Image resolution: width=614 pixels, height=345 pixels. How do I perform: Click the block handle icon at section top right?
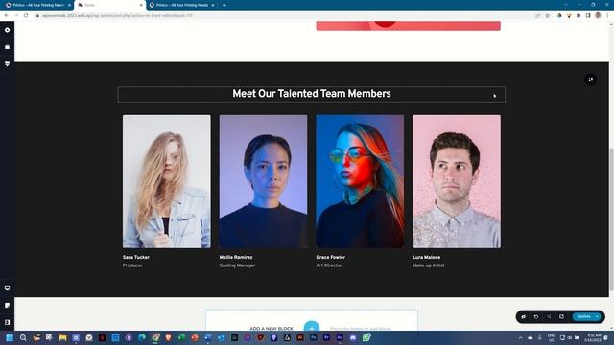(x=591, y=80)
